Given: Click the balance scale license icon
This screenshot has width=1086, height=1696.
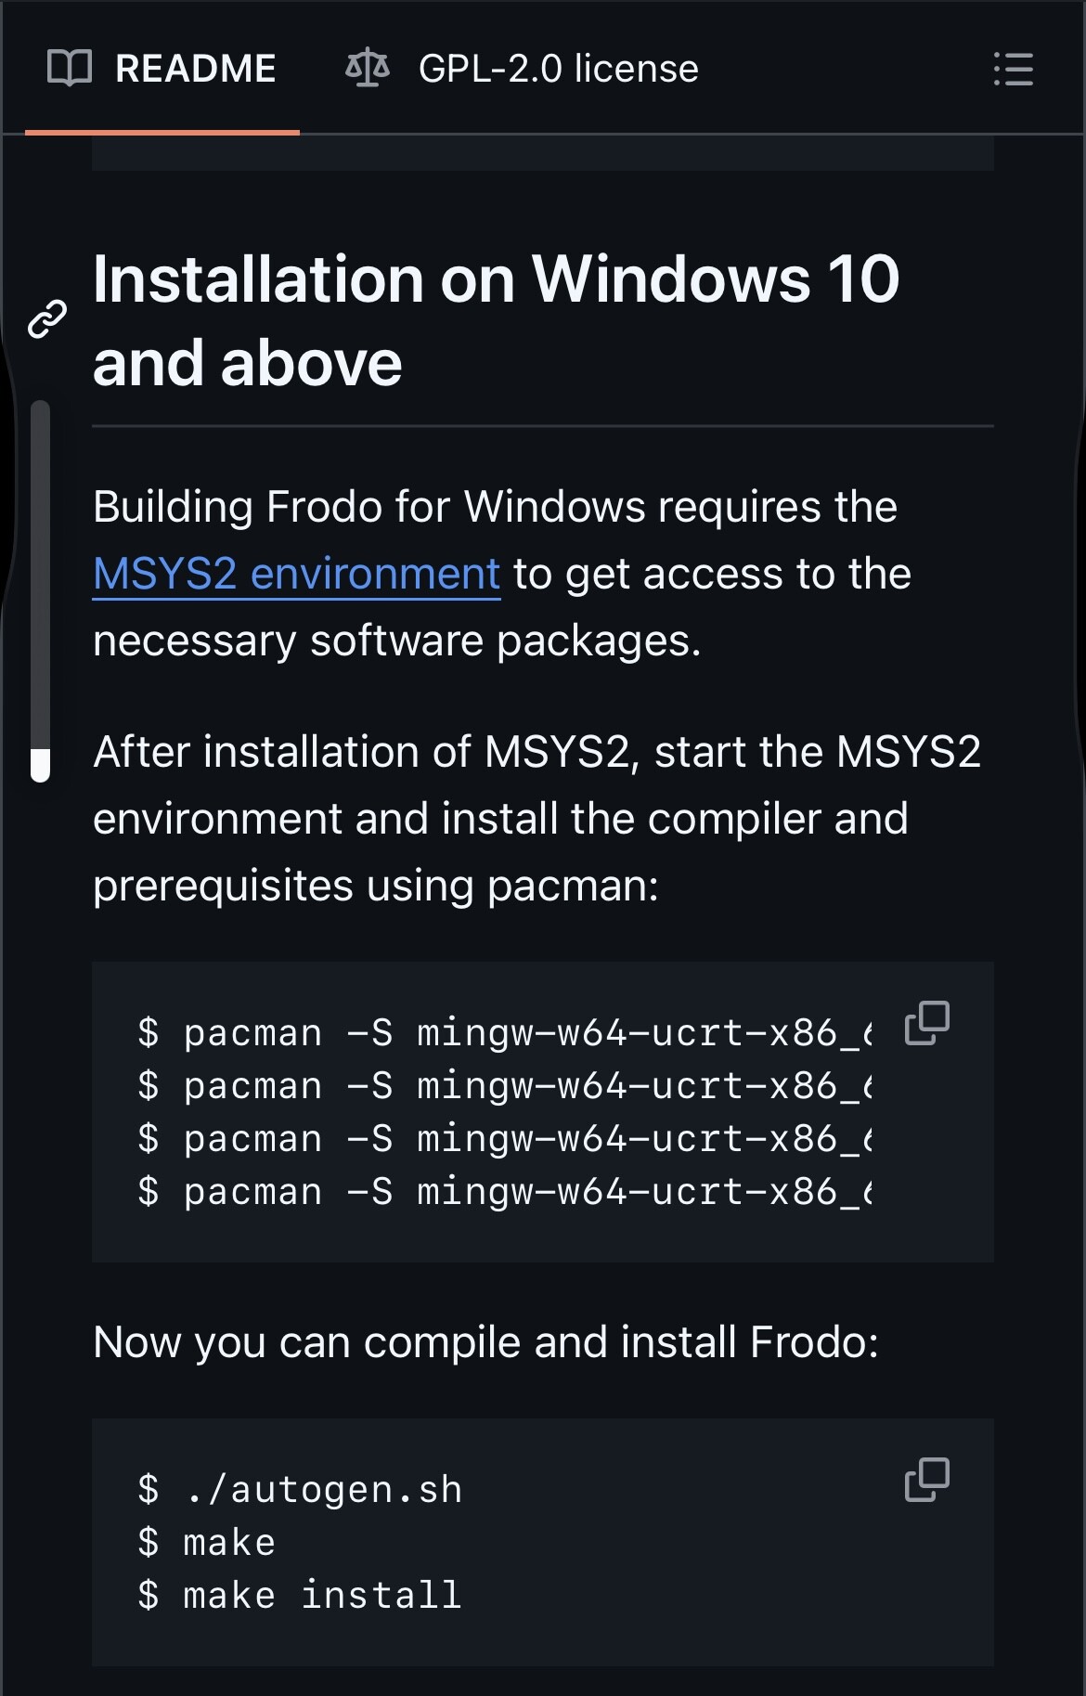Looking at the screenshot, I should click(x=368, y=68).
